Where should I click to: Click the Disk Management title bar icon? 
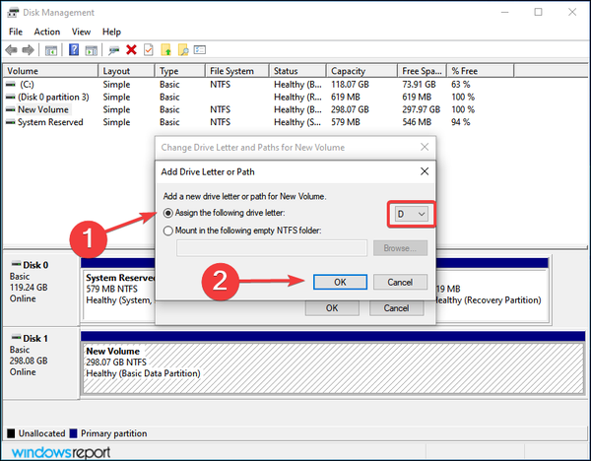(x=13, y=13)
